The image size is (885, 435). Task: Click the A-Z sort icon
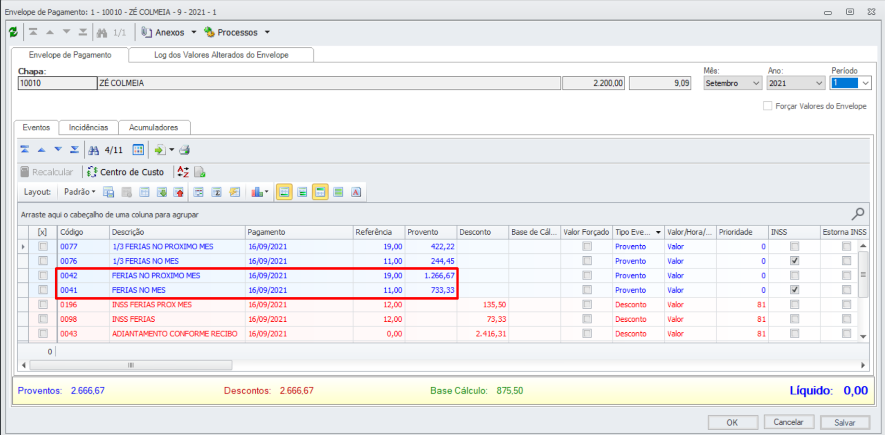pyautogui.click(x=183, y=172)
